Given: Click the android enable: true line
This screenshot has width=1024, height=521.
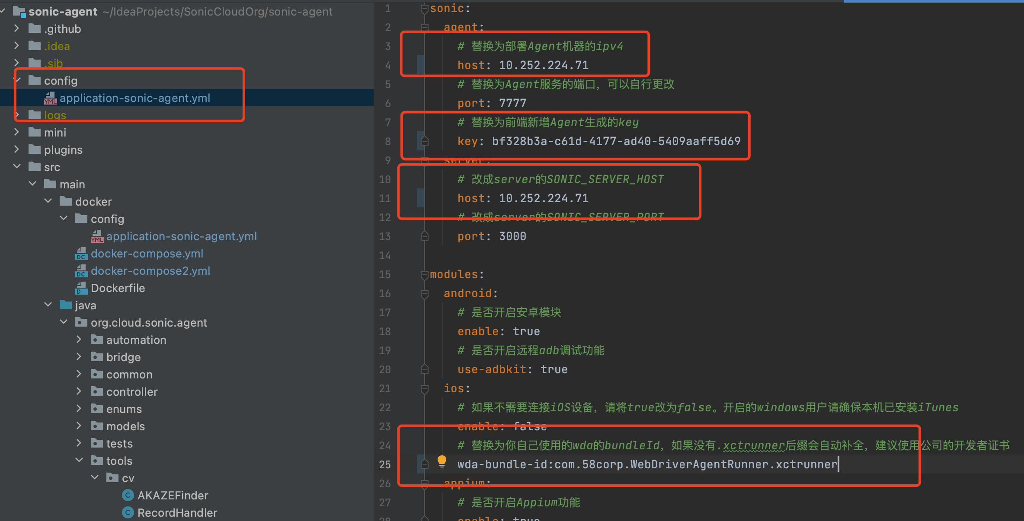Looking at the screenshot, I should click(499, 331).
